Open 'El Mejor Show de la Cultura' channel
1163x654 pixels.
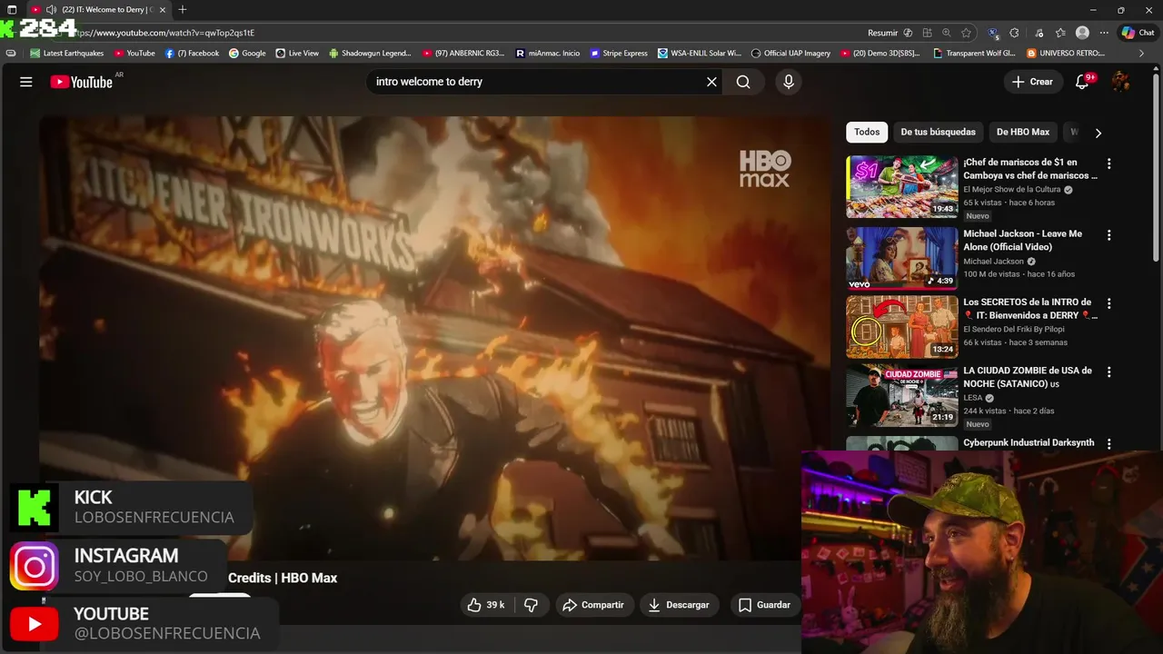(1012, 190)
